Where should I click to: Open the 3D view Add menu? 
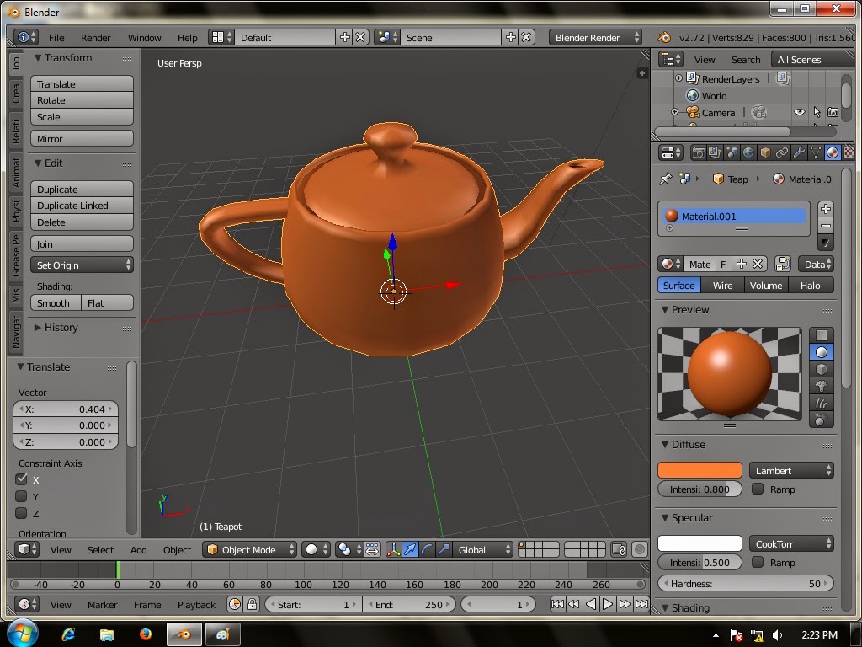click(139, 549)
